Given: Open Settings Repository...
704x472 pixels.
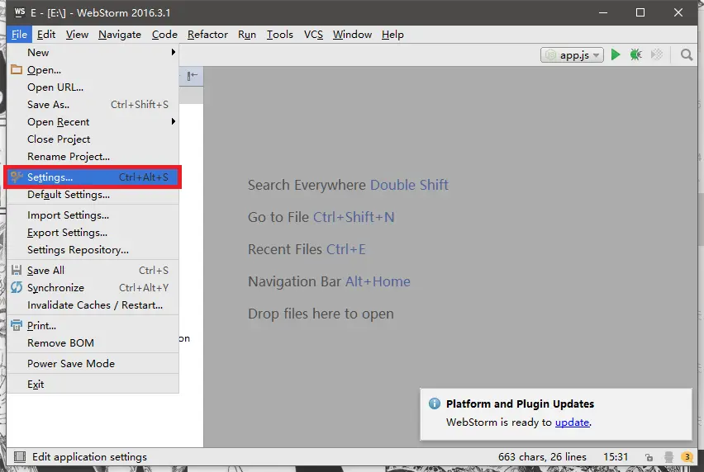Looking at the screenshot, I should [x=93, y=250].
